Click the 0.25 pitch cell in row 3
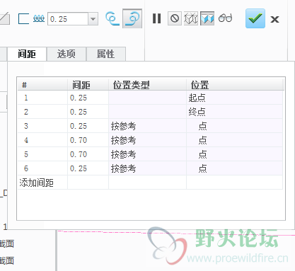 click(88, 126)
